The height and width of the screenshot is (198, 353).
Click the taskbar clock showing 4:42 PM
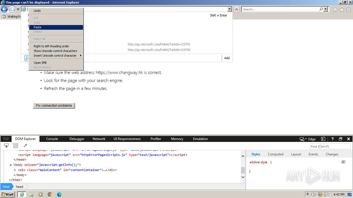[339, 194]
